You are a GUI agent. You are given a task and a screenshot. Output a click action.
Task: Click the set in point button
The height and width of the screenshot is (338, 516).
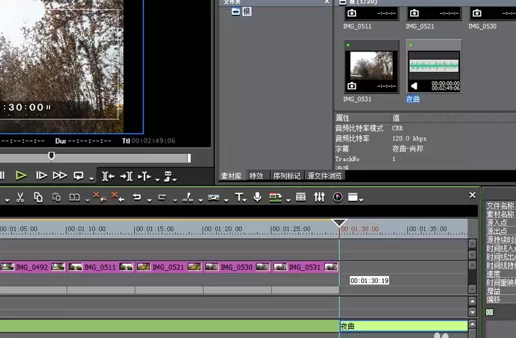click(108, 176)
